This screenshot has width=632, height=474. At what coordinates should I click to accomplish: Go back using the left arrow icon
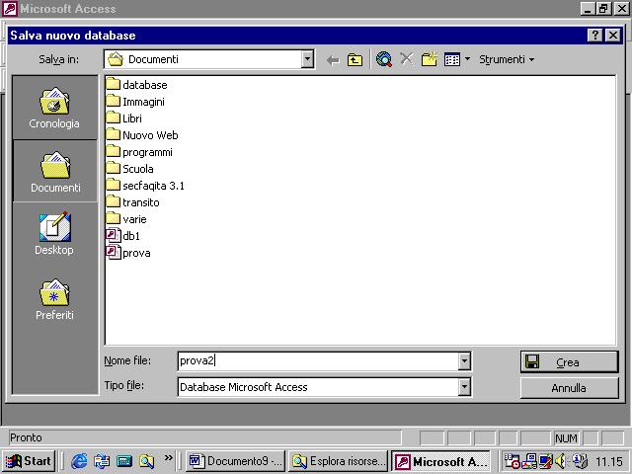(333, 60)
